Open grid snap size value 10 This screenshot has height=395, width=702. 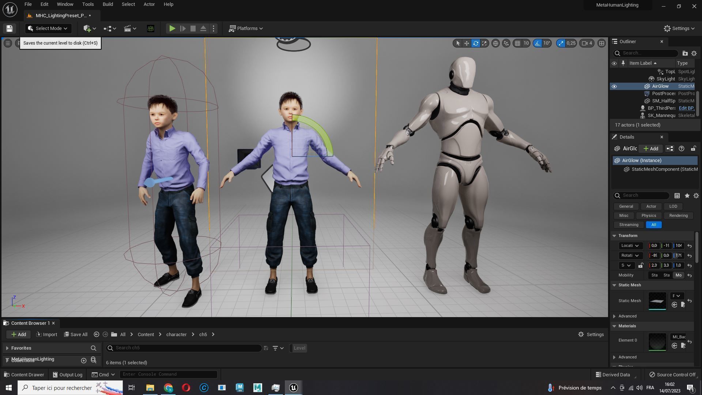pyautogui.click(x=526, y=43)
